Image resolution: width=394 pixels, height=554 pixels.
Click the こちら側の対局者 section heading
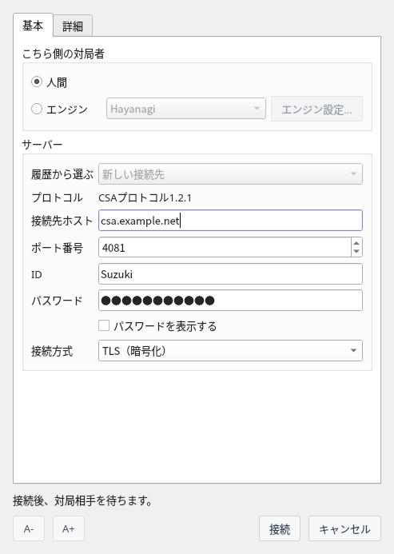click(x=63, y=54)
